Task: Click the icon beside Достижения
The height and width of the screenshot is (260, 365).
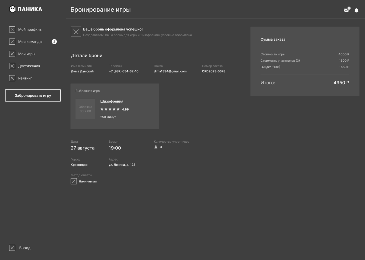Action: 12,66
